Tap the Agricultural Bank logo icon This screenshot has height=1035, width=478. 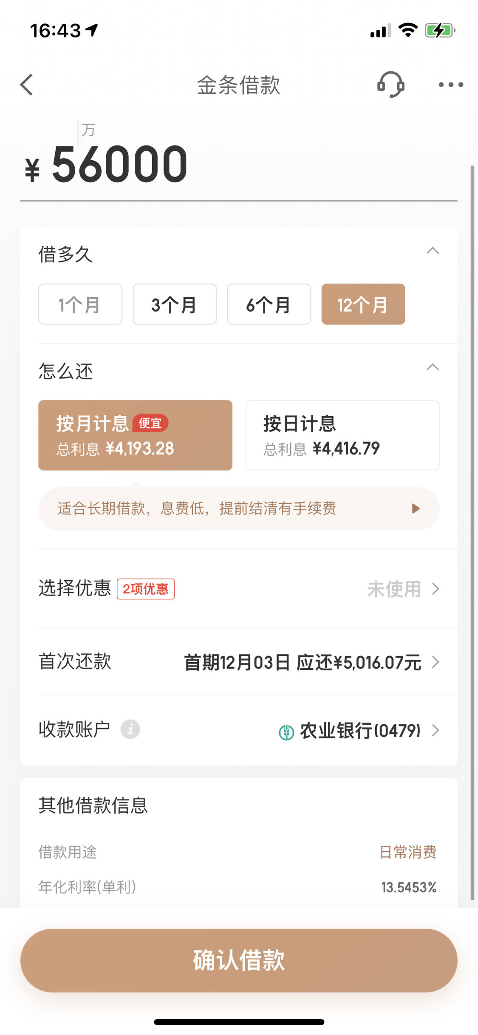click(x=286, y=732)
